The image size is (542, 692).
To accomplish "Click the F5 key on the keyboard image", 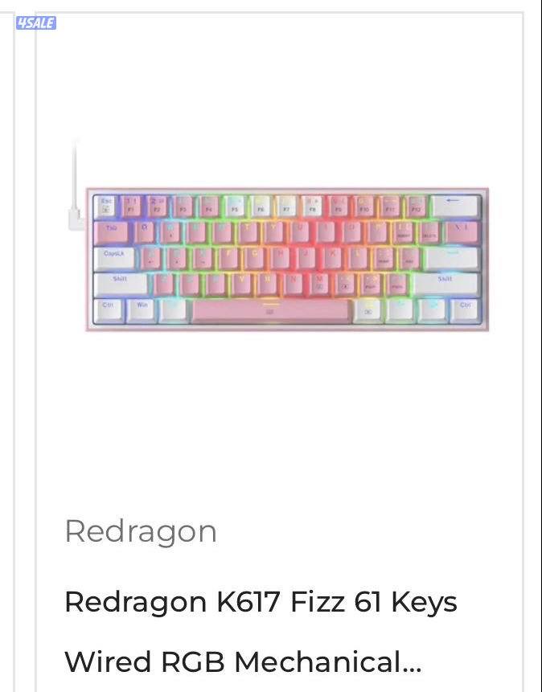I will (x=235, y=207).
